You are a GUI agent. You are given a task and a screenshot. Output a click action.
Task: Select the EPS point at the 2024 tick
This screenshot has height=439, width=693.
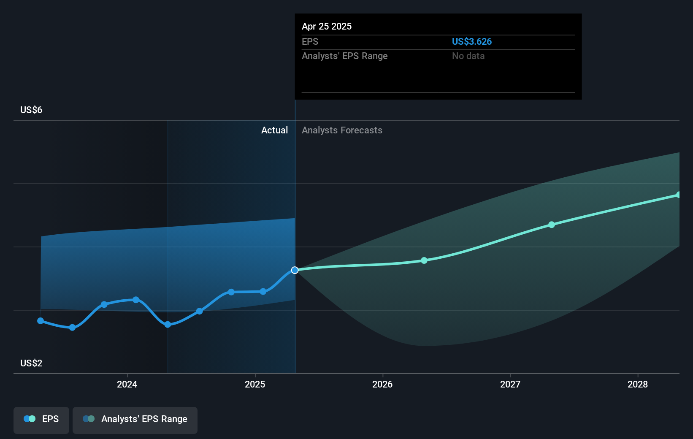click(x=136, y=300)
